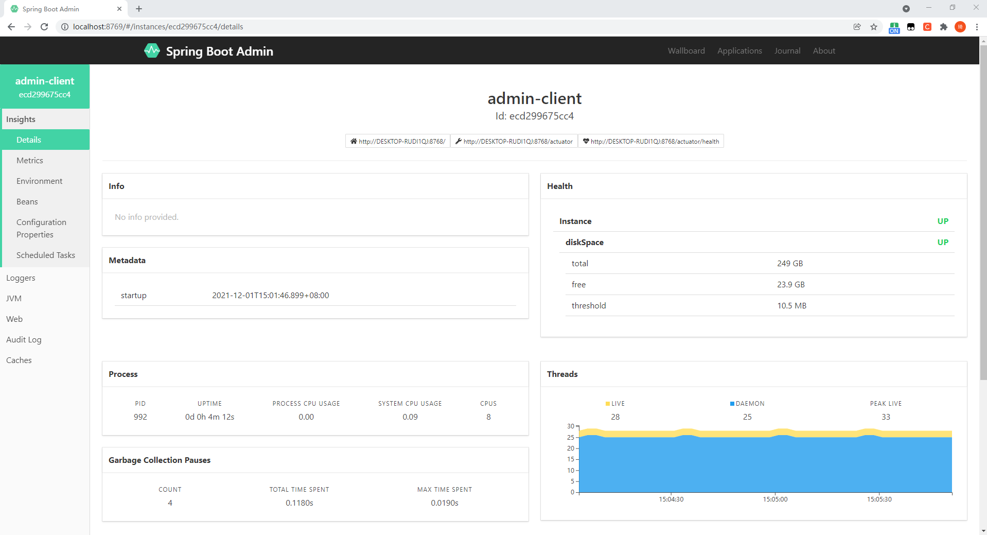Screen dimensions: 987x535
Task: Click the orange profile avatar icon
Action: (x=960, y=27)
